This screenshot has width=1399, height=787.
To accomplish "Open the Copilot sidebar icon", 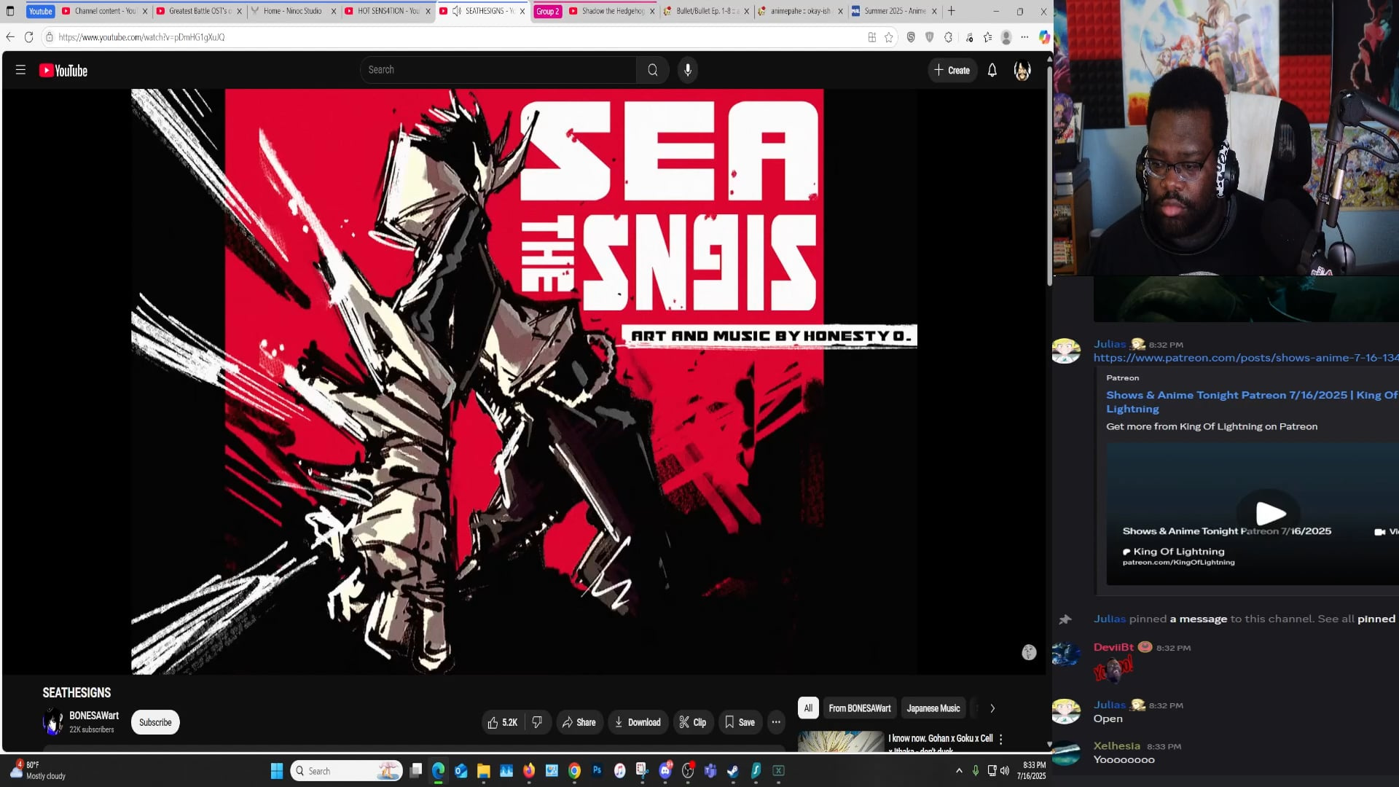I will (x=1043, y=37).
